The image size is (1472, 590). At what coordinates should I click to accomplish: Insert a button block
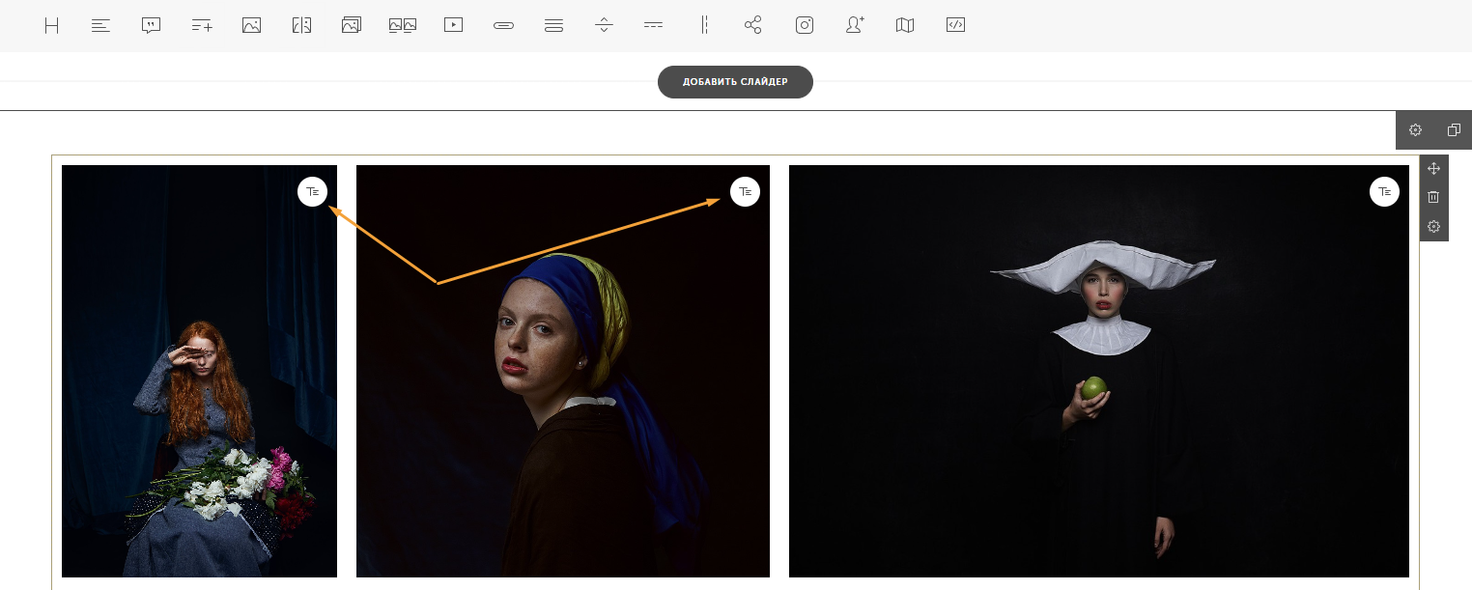coord(503,26)
